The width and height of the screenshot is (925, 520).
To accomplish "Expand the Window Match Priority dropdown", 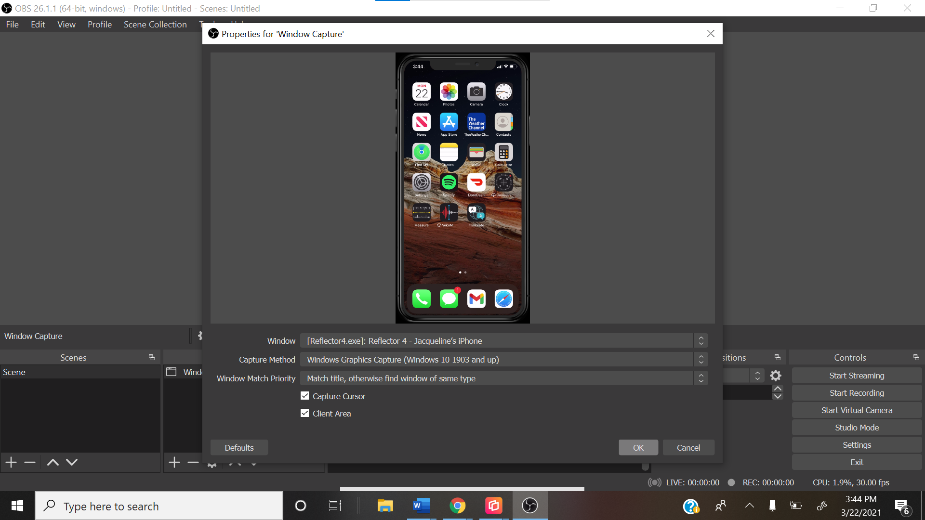I will 701,378.
